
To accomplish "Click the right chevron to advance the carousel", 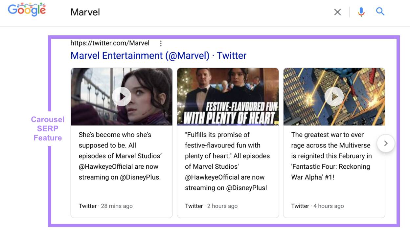I will (386, 143).
